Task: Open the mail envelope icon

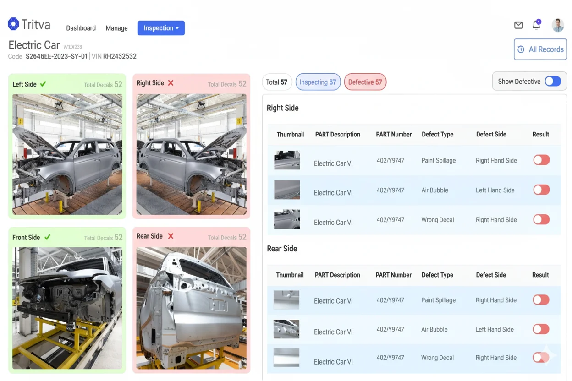Action: [518, 25]
